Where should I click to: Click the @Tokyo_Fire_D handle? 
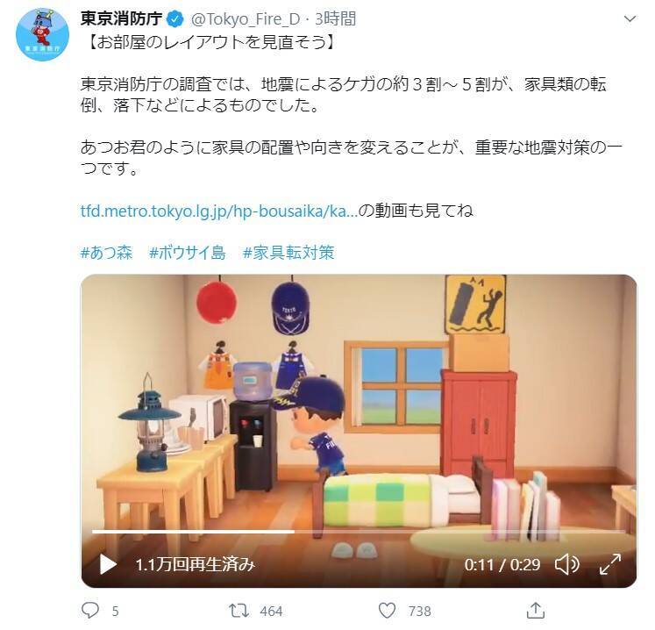coord(246,19)
